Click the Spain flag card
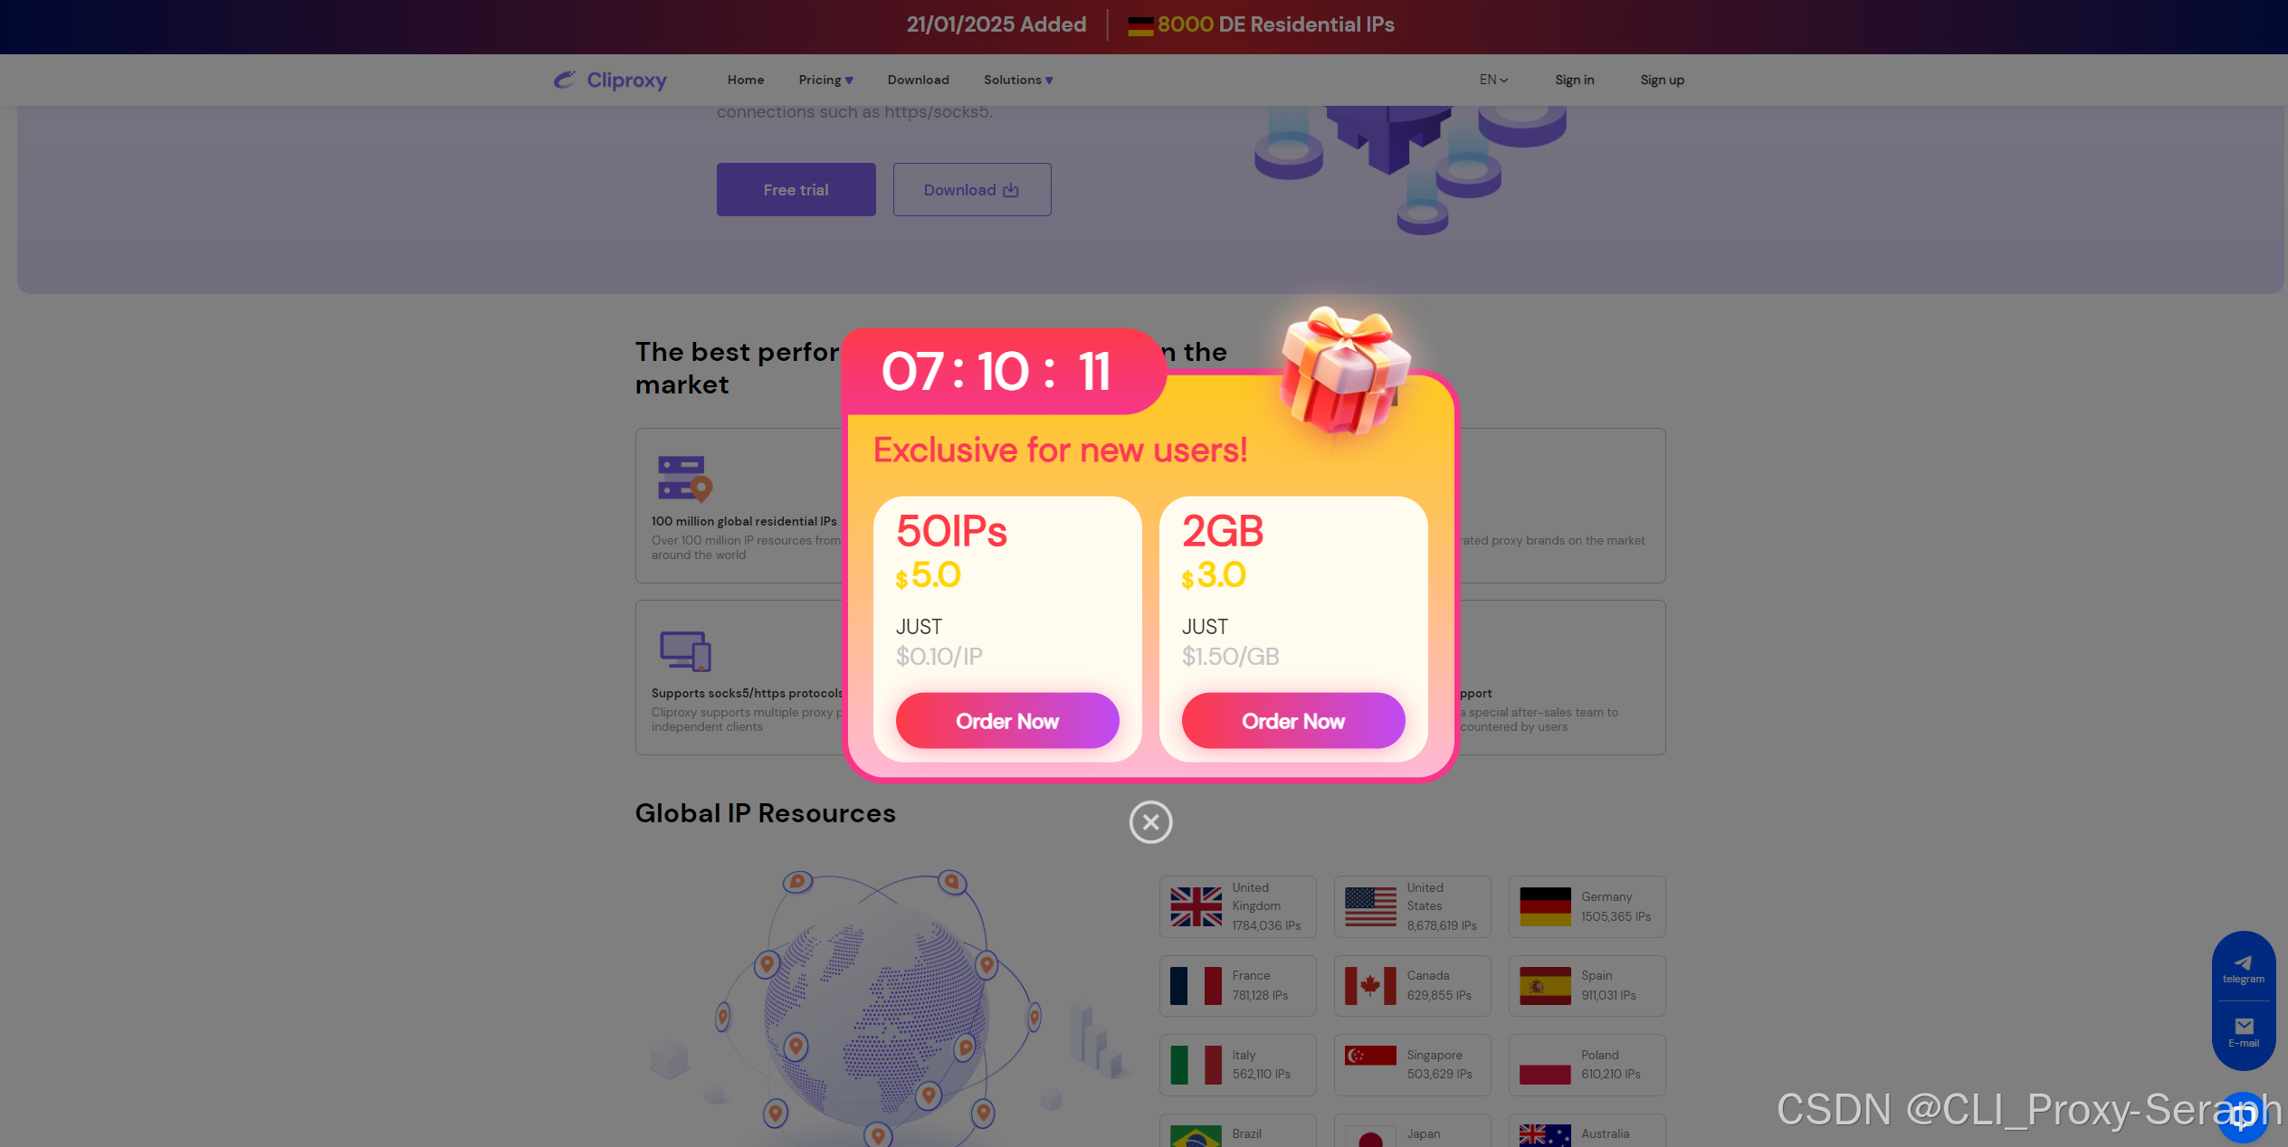This screenshot has width=2288, height=1147. pos(1587,986)
